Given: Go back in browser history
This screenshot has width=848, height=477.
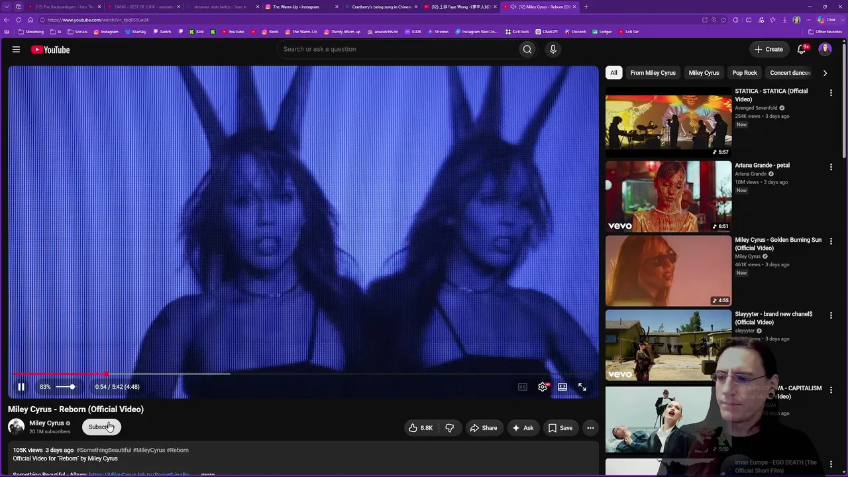Looking at the screenshot, I should 7,20.
